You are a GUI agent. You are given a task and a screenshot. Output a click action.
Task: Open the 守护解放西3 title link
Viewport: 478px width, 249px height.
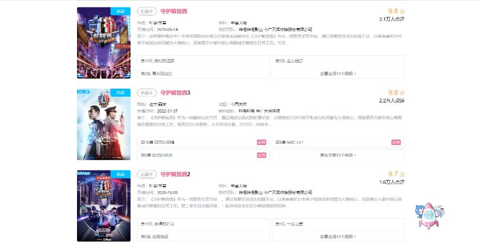[175, 93]
